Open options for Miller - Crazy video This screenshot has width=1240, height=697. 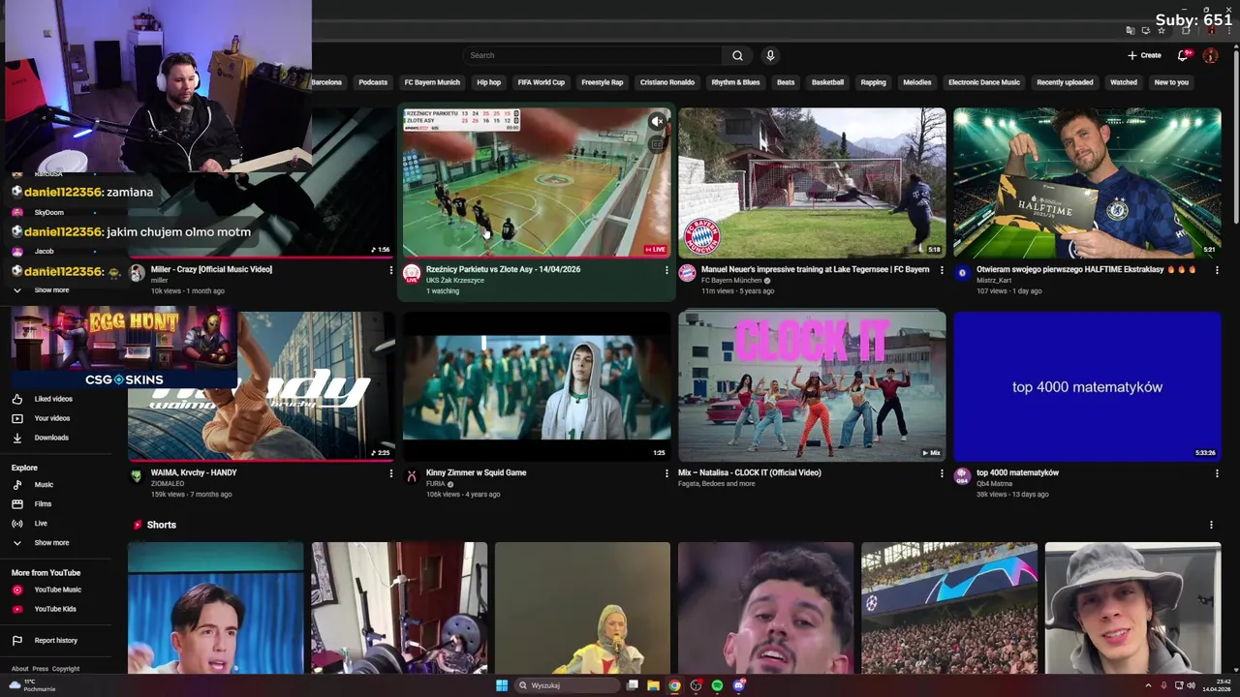[391, 270]
